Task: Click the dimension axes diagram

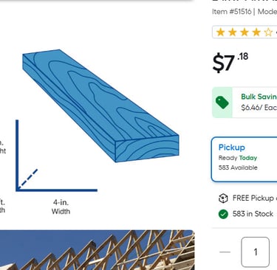Action: [56, 156]
